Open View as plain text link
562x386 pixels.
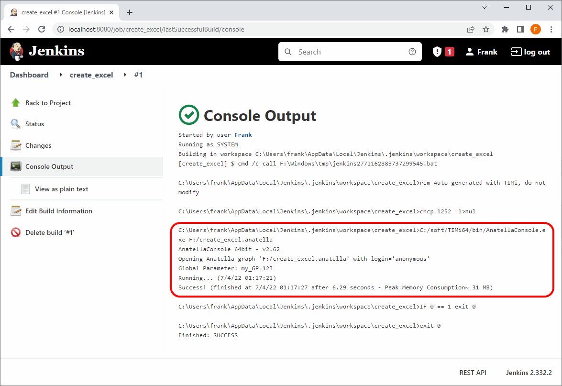click(61, 189)
